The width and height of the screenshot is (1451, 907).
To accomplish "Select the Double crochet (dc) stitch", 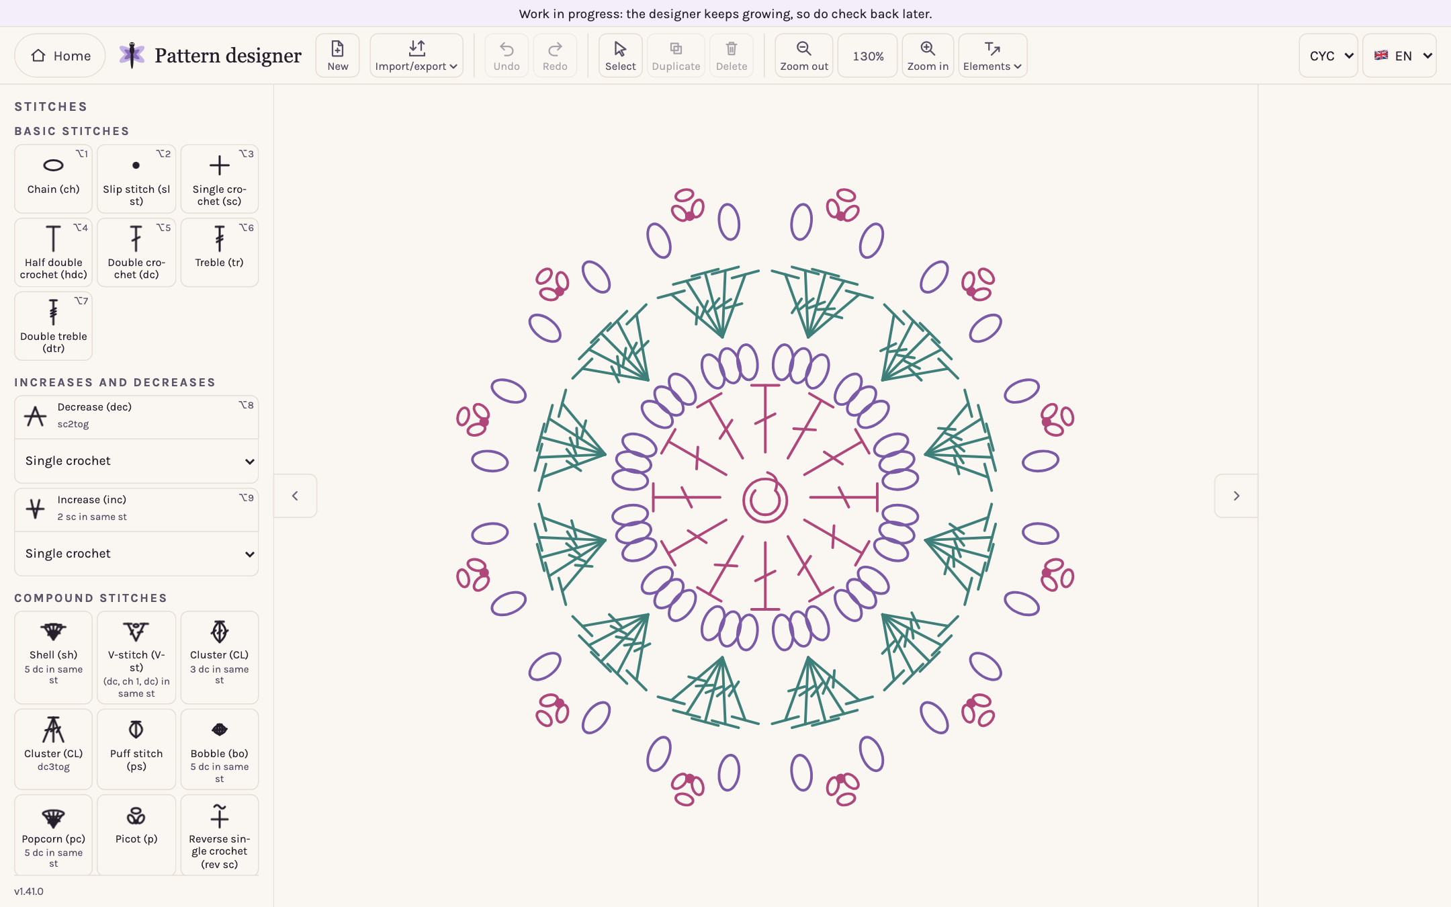I will [x=136, y=253].
